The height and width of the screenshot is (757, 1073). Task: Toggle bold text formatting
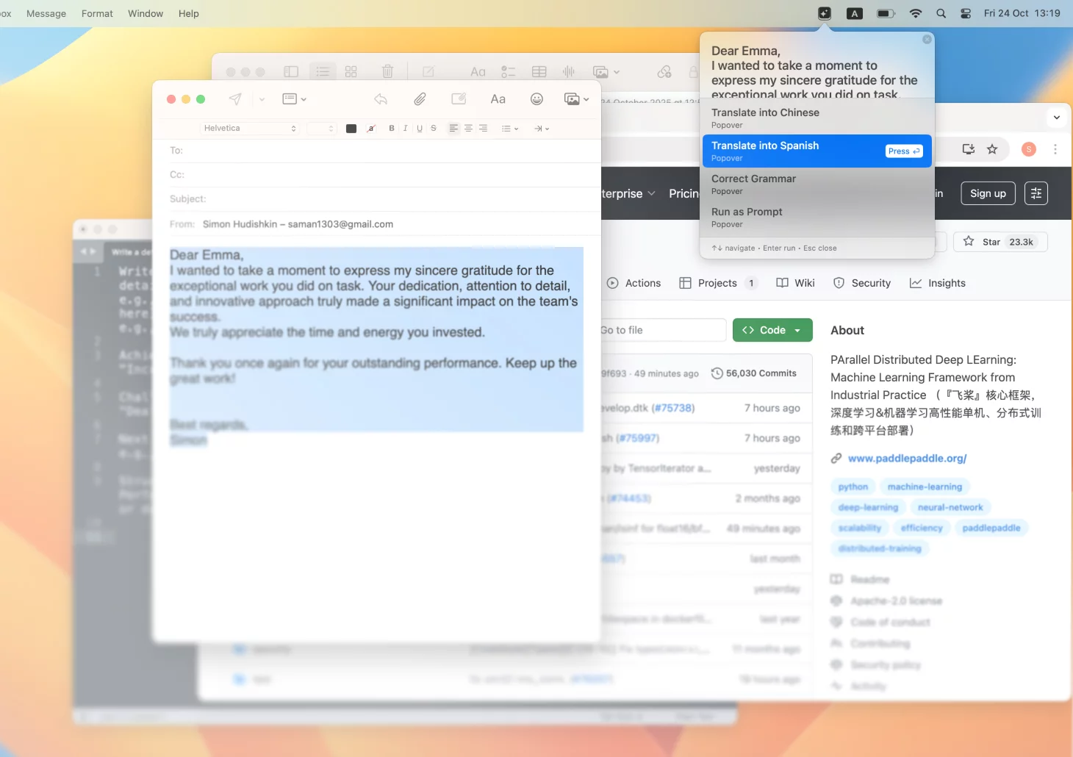(x=392, y=129)
